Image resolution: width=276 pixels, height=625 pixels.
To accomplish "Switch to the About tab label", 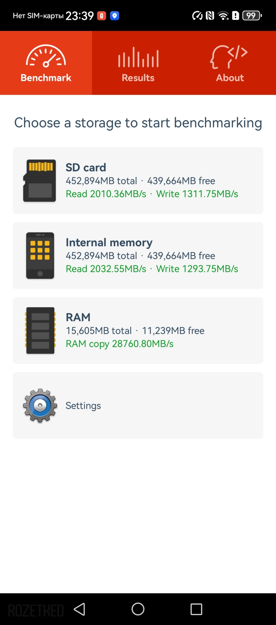I will pos(230,78).
